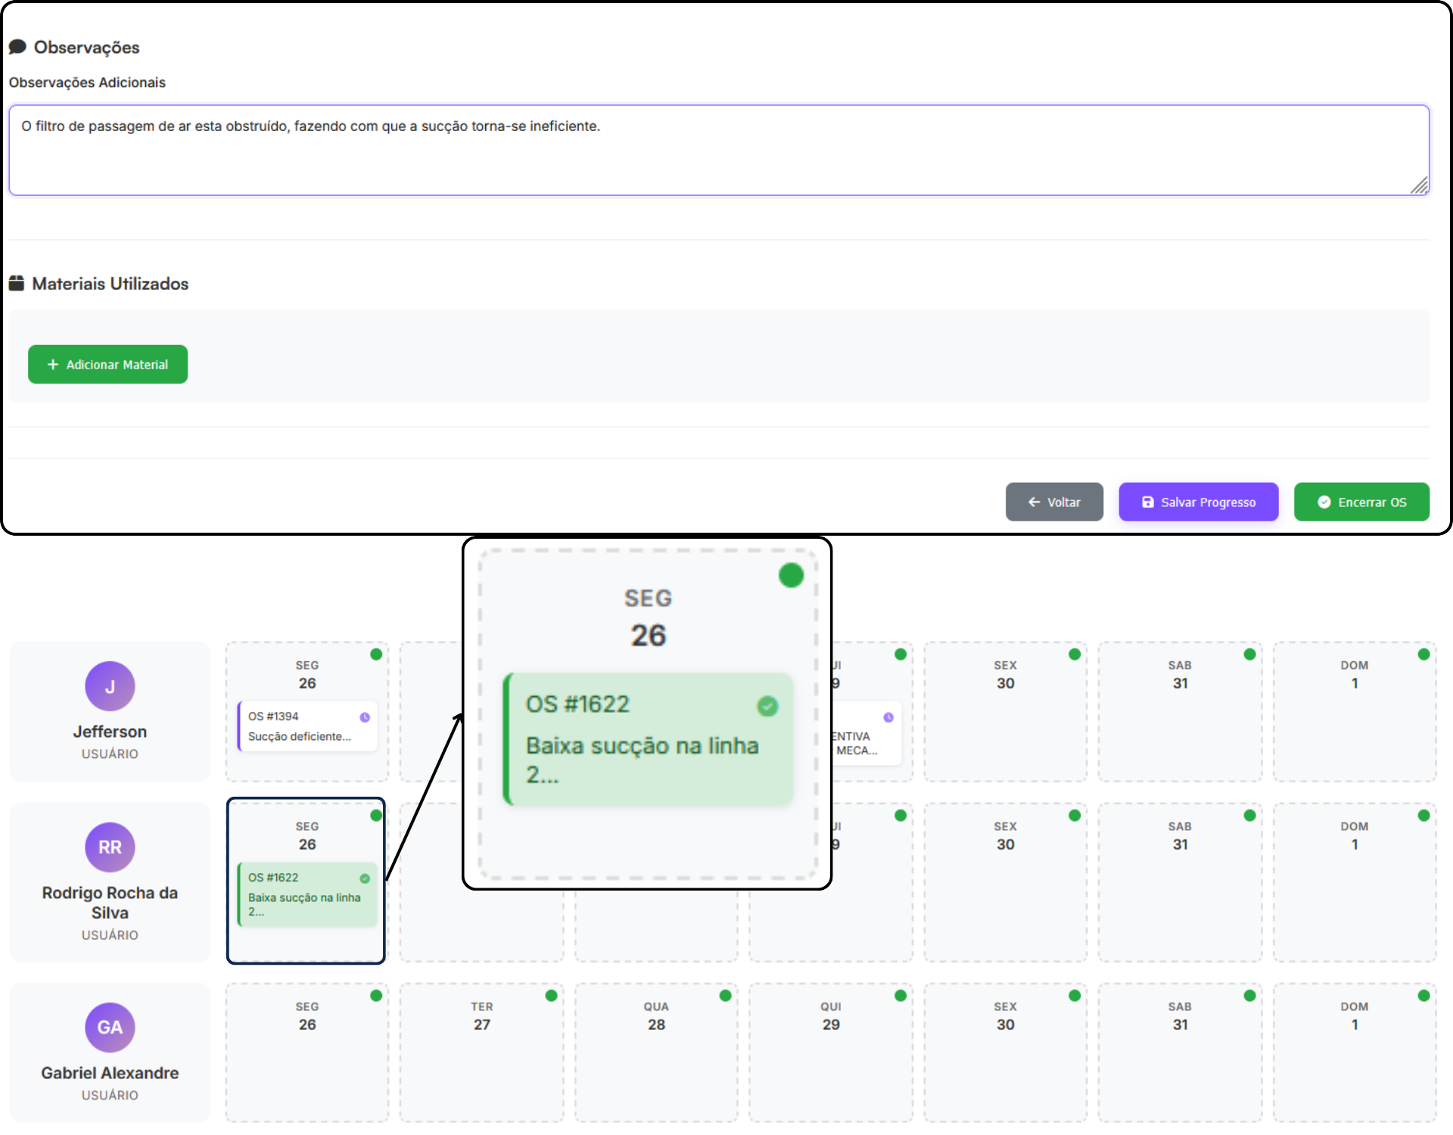Click green check icon on small OS #1622 card

pos(365,878)
